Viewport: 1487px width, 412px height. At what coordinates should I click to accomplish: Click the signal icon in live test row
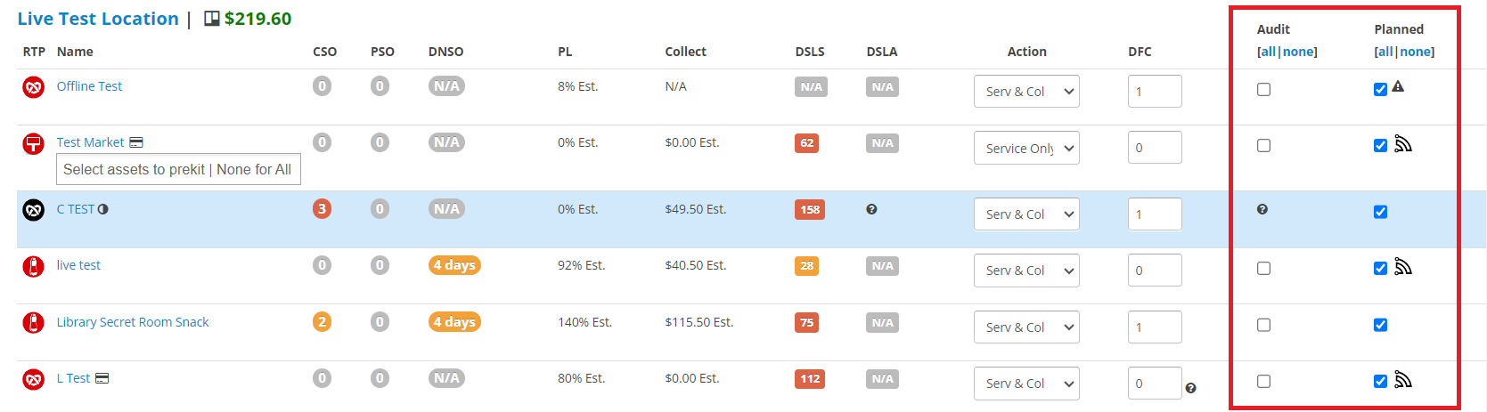tap(1403, 267)
